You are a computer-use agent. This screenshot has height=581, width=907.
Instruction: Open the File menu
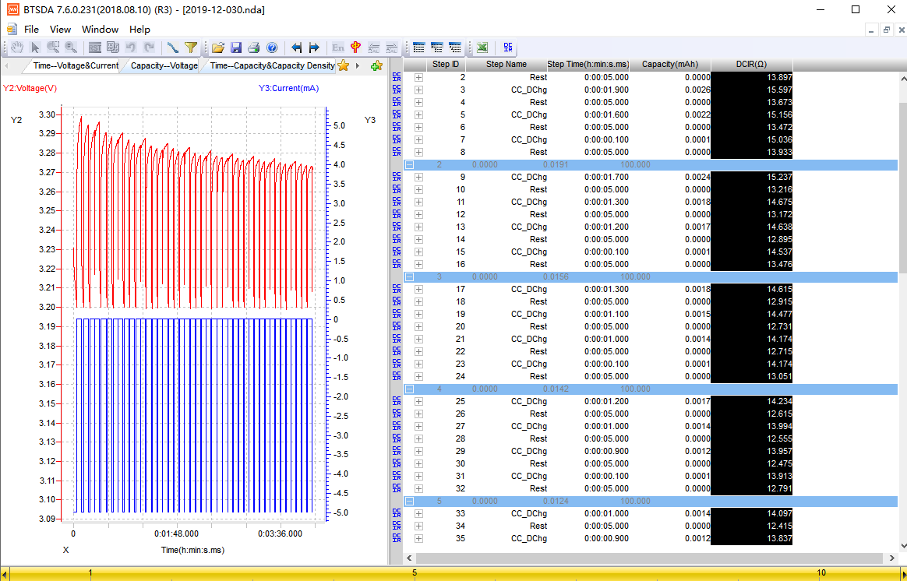(x=31, y=30)
